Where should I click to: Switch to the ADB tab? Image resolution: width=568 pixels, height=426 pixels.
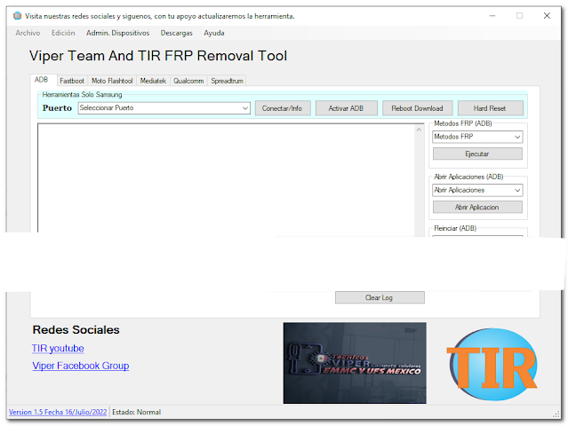pyautogui.click(x=41, y=80)
